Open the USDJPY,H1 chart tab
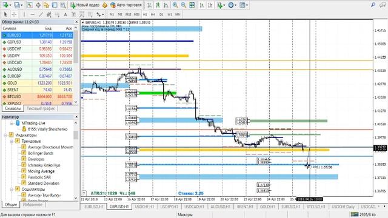This screenshot has height=218, width=388. click(169, 206)
